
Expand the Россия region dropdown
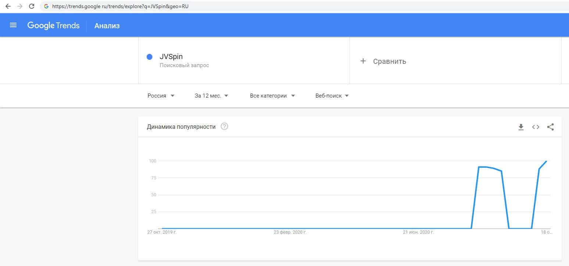[x=161, y=96]
